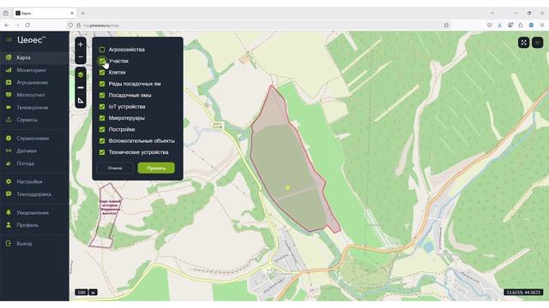Click the coordinates readout 33.6259, 44.5672
The height and width of the screenshot is (308, 549).
click(523, 293)
